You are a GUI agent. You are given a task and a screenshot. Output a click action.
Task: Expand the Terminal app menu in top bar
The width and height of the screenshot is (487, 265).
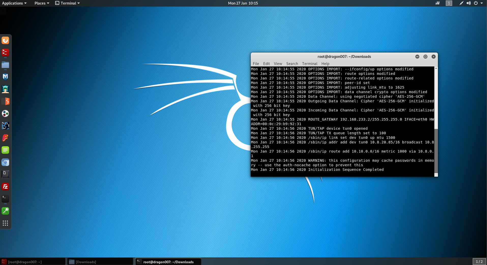click(68, 3)
